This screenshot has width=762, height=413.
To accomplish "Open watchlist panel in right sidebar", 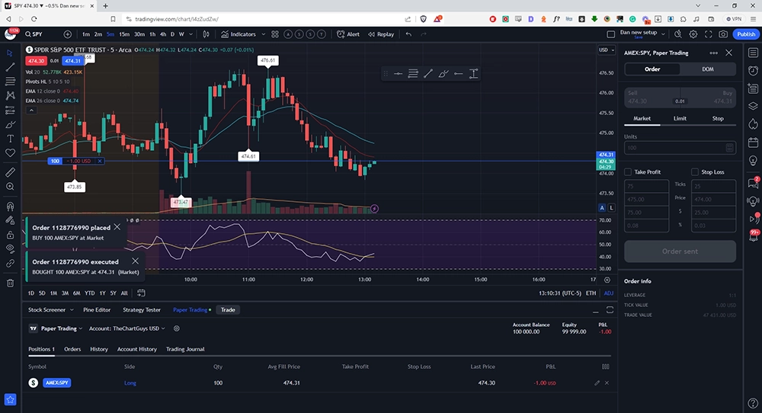I will 754,53.
